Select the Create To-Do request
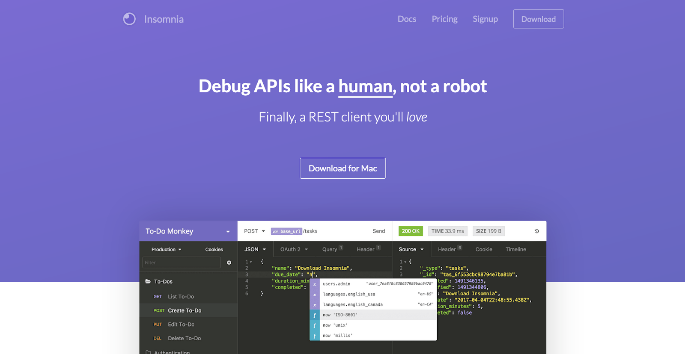This screenshot has height=354, width=685. tap(188, 310)
